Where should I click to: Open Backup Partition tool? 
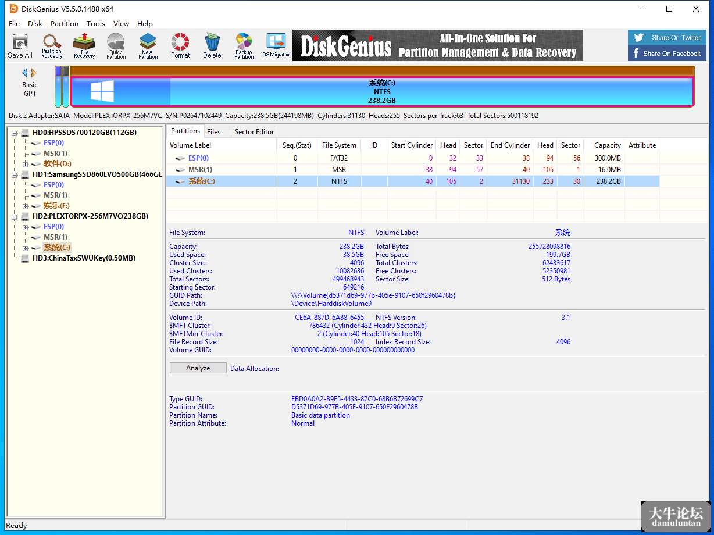coord(244,46)
